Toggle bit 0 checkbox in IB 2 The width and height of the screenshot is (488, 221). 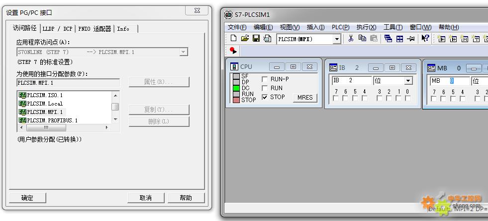(408, 98)
